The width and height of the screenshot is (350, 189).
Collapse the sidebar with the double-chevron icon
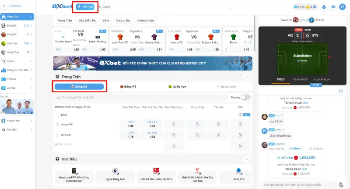coord(3,6)
